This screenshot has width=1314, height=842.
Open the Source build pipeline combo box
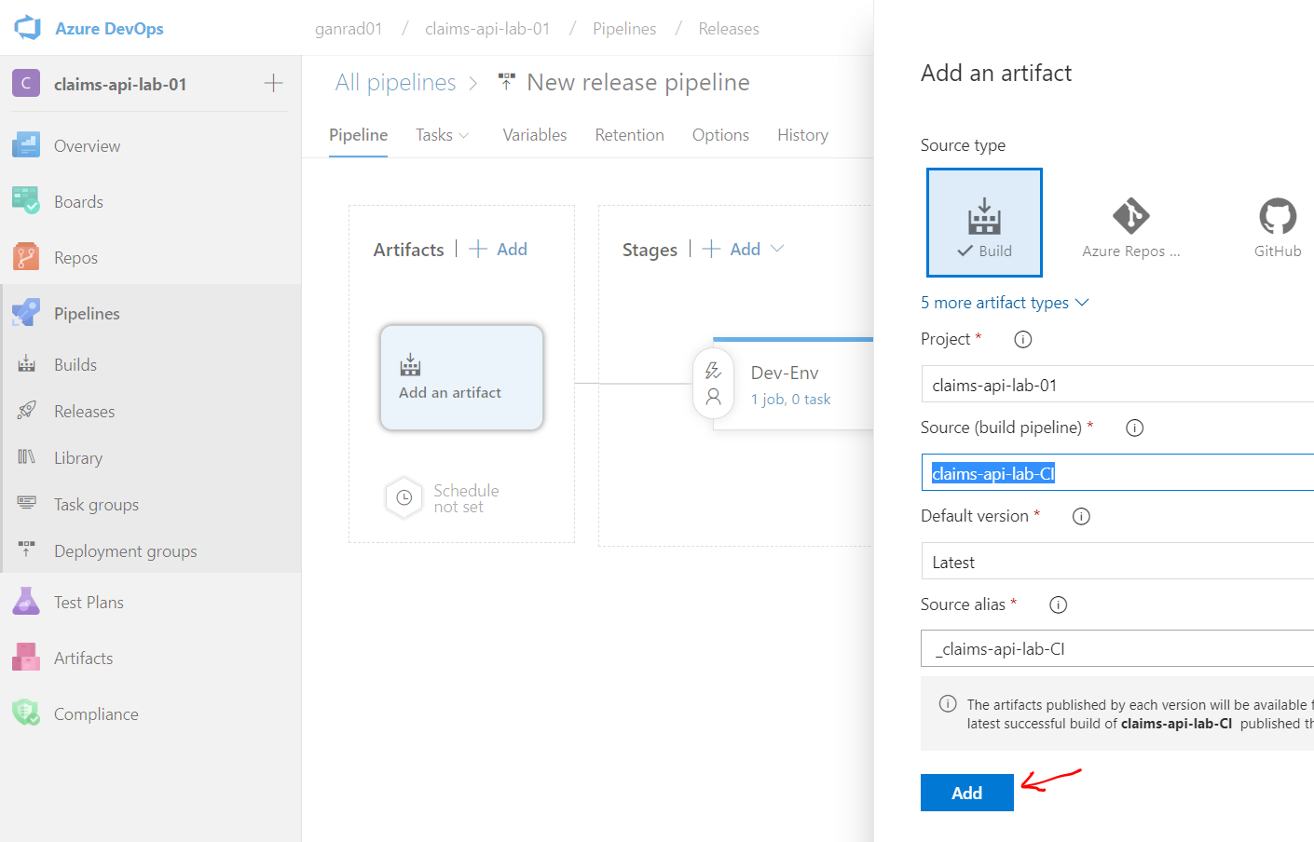(1117, 473)
